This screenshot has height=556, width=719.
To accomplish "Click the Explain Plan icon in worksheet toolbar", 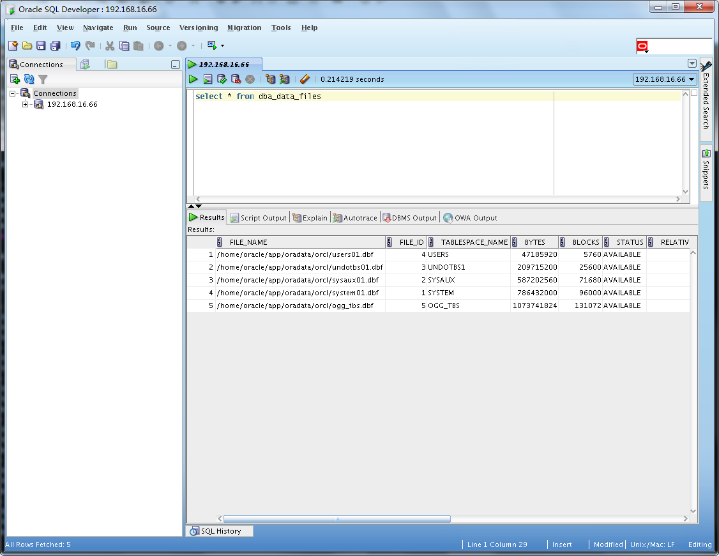I will click(271, 79).
